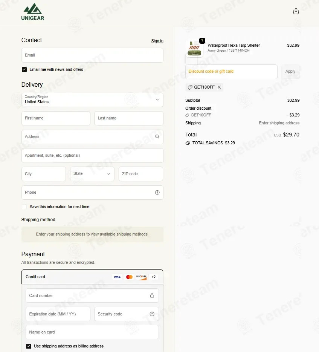Click the Visa card icon
Screen dimensions: 319x352
pos(117,277)
